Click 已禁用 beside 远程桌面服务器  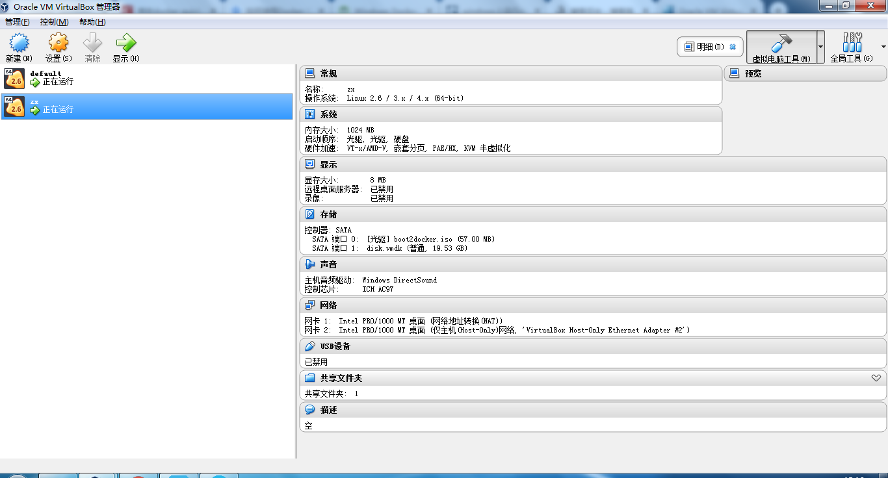[382, 189]
